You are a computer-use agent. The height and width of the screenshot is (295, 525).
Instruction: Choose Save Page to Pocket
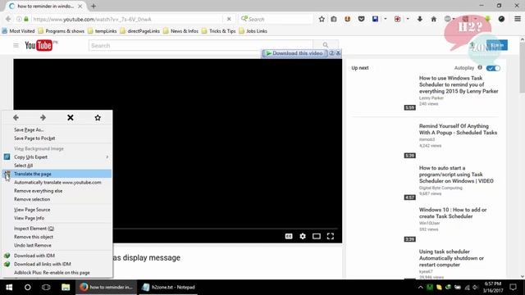click(x=34, y=138)
